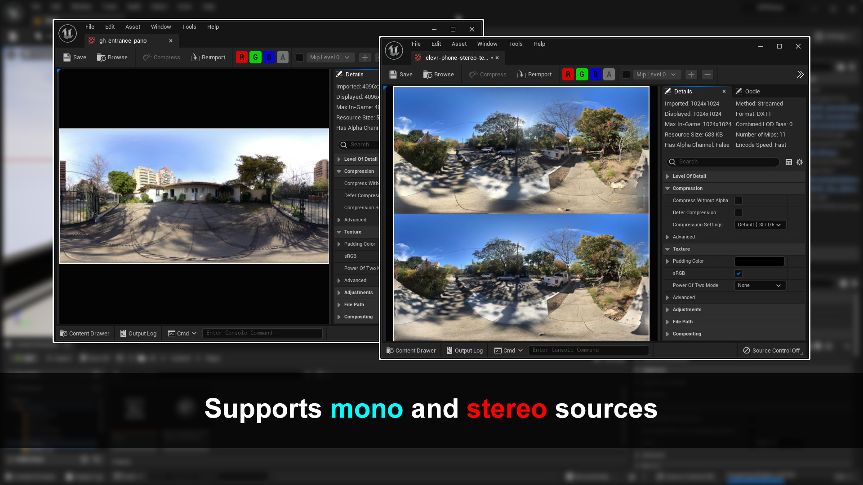Enable Compress Without Alpha checkbox
Screen dimensions: 863x485
pyautogui.click(x=738, y=200)
